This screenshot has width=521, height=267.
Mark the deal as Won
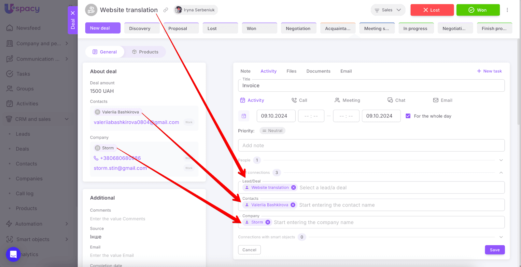coord(478,10)
